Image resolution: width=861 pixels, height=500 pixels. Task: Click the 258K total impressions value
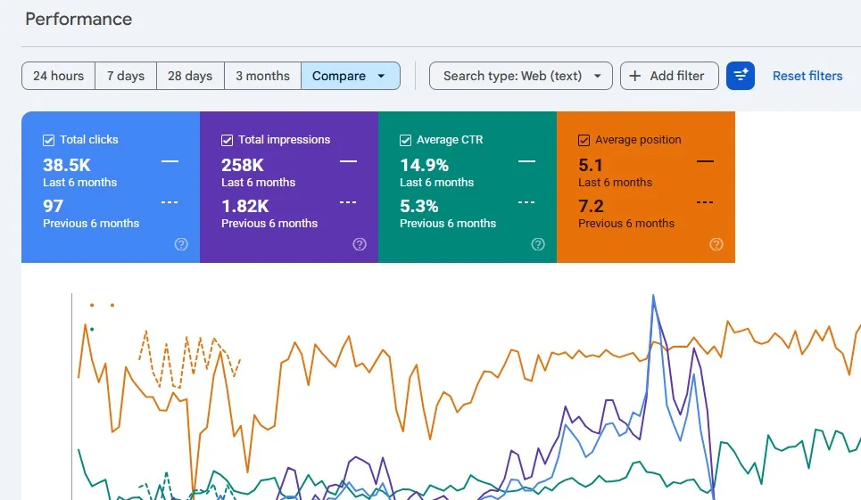pyautogui.click(x=243, y=165)
